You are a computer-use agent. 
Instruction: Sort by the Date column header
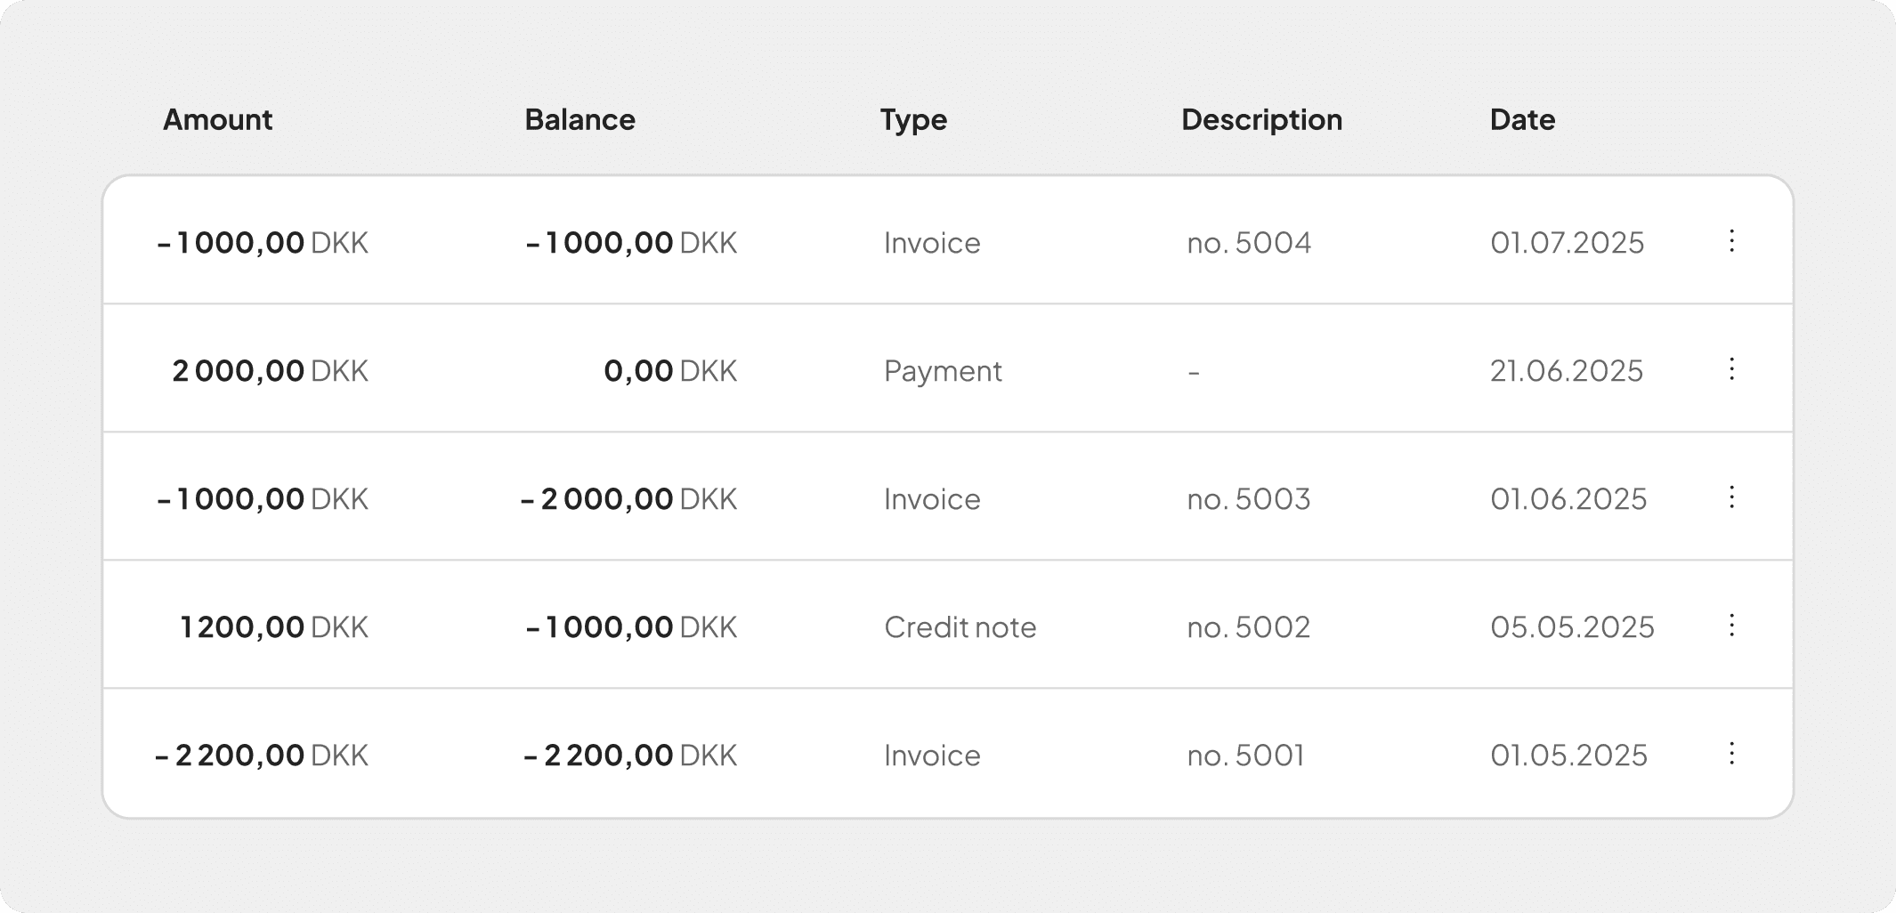tap(1522, 120)
